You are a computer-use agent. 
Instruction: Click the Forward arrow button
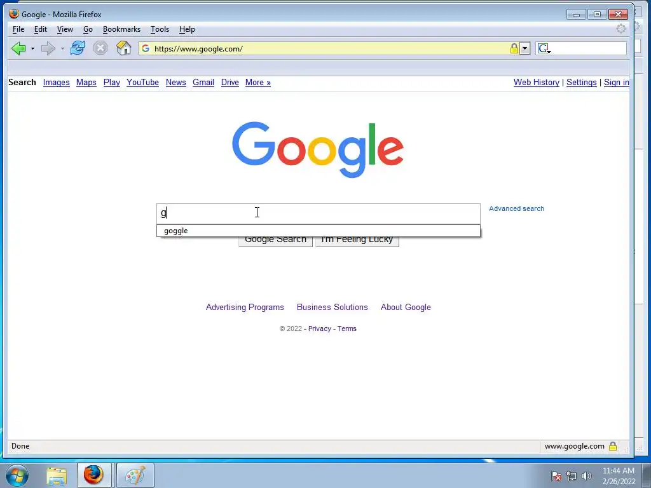tap(48, 48)
